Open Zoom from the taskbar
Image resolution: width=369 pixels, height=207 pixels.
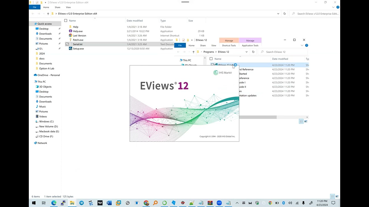[219, 203]
